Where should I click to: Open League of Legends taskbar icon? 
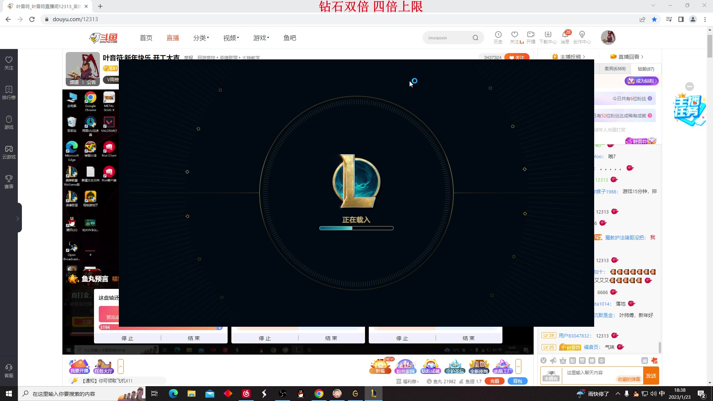pyautogui.click(x=373, y=394)
